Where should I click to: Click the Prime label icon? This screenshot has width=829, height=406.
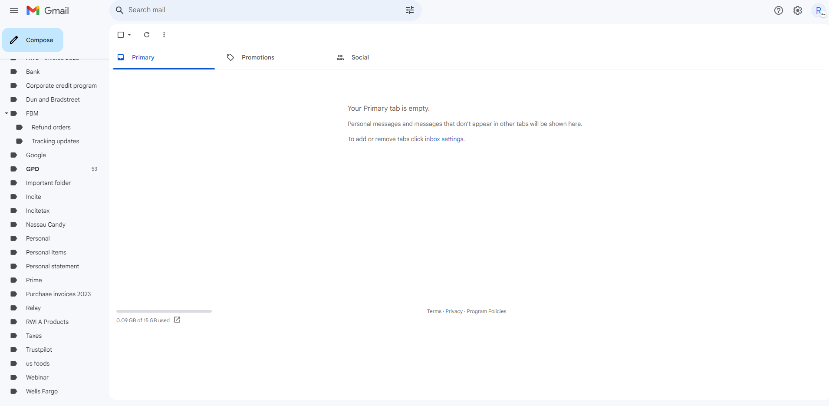14,280
